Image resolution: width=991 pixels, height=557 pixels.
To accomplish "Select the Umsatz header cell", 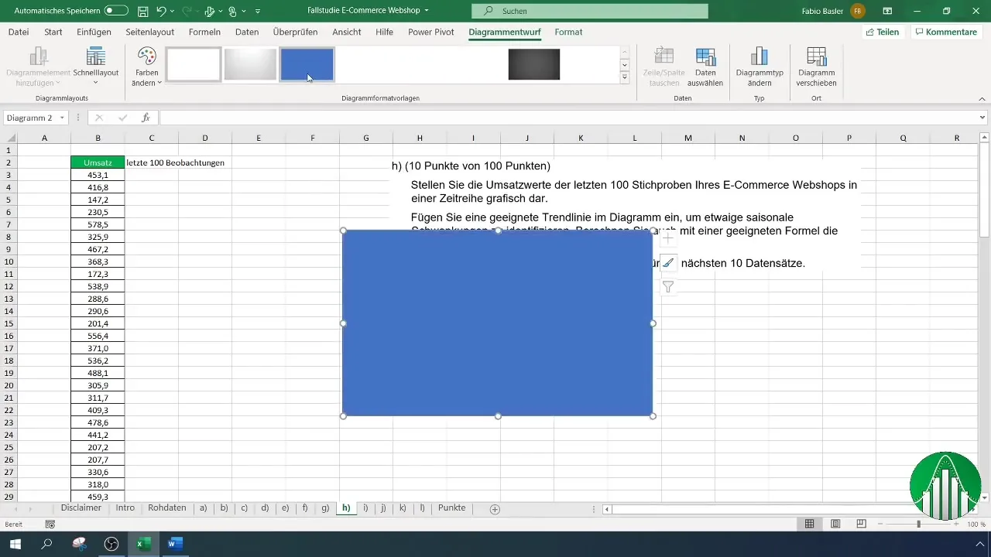I will point(98,162).
